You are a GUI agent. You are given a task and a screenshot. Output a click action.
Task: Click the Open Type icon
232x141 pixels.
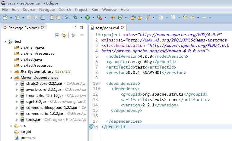(133, 17)
